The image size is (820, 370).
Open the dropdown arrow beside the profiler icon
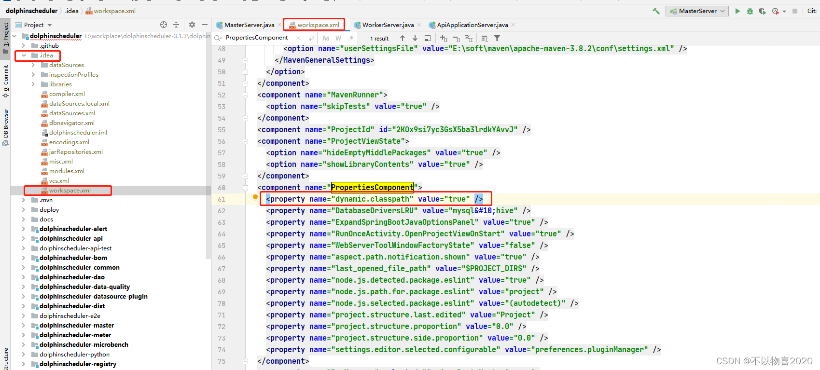(x=784, y=11)
